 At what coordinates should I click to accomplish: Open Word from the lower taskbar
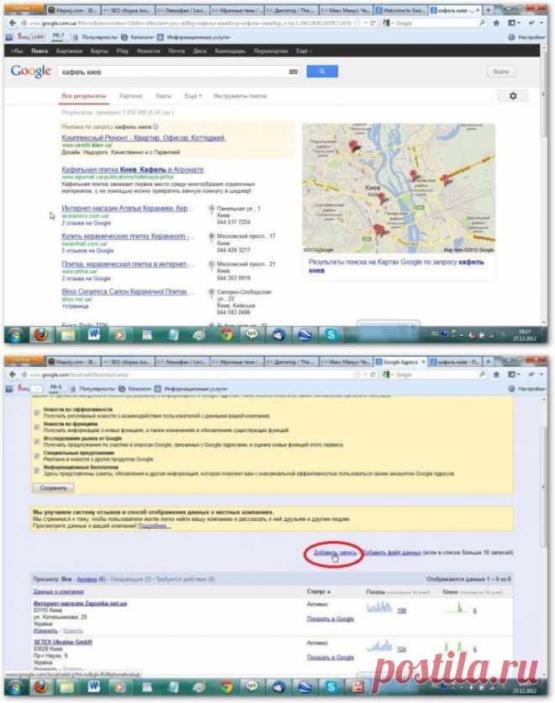pyautogui.click(x=94, y=686)
